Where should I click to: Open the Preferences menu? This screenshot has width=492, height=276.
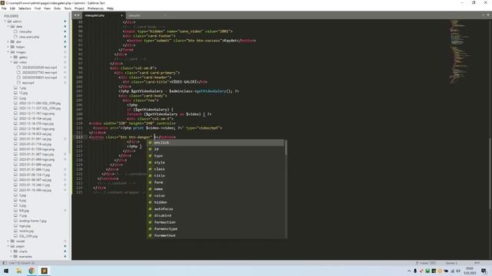tap(95, 8)
